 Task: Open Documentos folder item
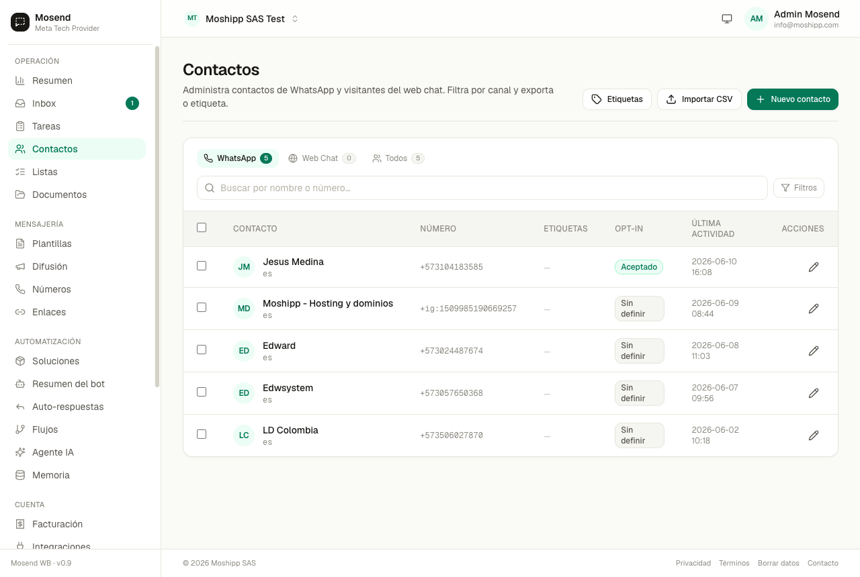[x=77, y=195]
